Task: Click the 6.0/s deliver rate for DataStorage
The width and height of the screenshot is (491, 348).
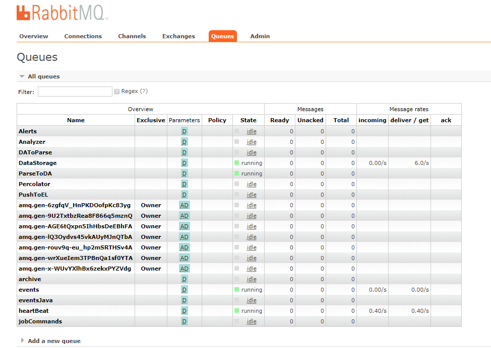Action: click(x=421, y=163)
